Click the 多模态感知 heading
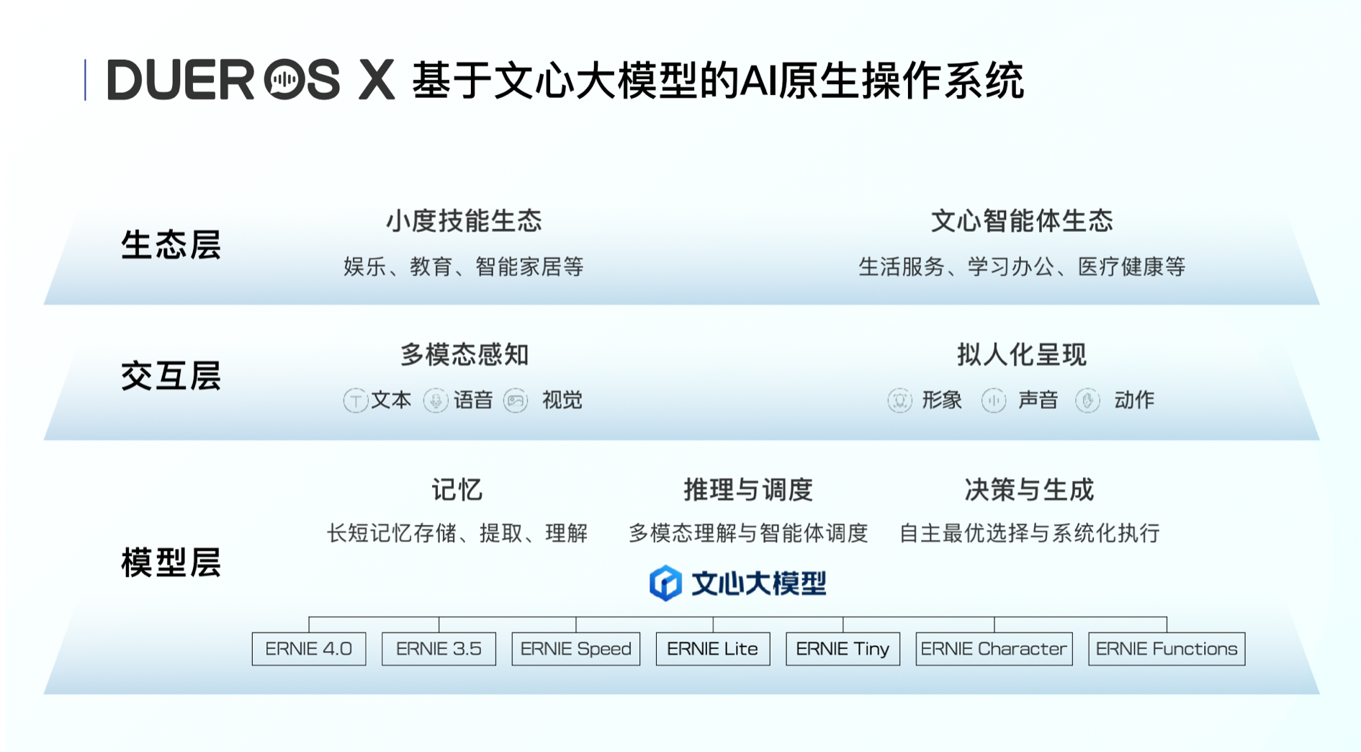1361x752 pixels. pos(464,354)
